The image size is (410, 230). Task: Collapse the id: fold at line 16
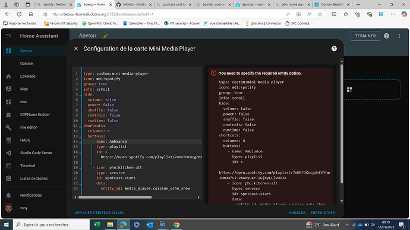(80, 152)
